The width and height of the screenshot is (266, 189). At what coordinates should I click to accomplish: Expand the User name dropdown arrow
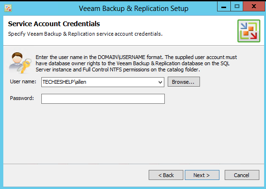pyautogui.click(x=160, y=82)
